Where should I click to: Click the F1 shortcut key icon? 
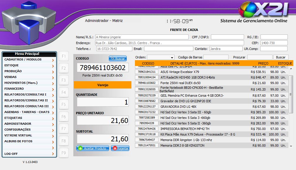[x=64, y=56]
